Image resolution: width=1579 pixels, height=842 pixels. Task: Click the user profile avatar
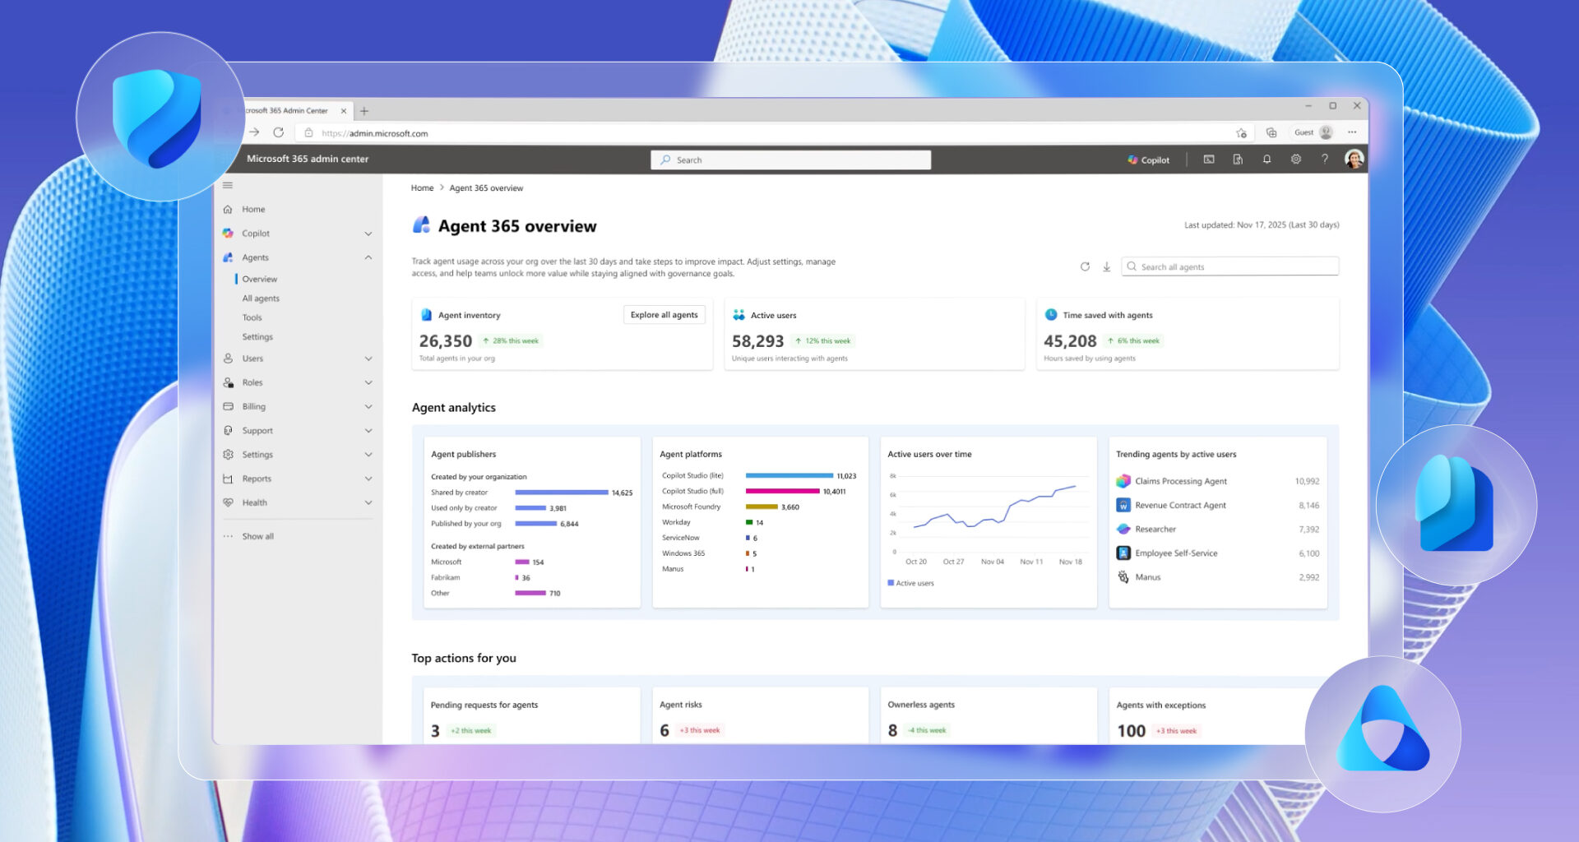[1354, 159]
